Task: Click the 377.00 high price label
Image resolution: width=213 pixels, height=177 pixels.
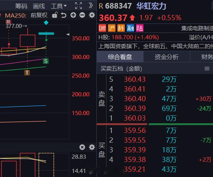Action: [16, 26]
